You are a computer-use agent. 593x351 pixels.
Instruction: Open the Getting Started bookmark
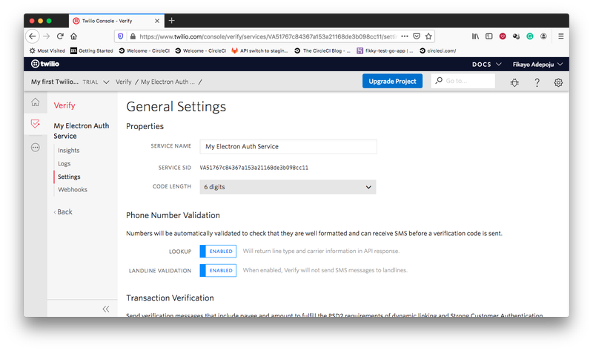coord(91,50)
